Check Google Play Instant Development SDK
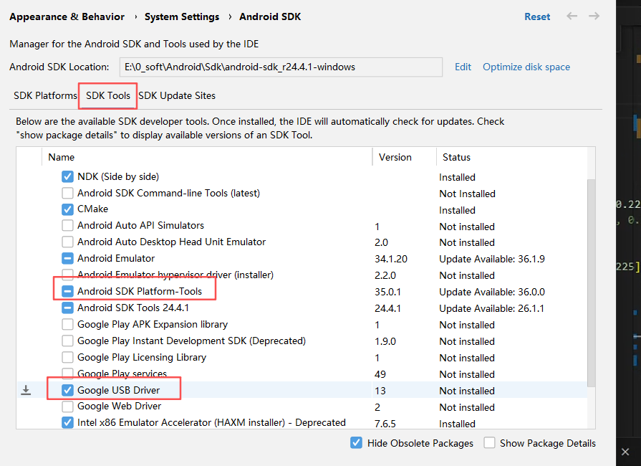 (67, 341)
